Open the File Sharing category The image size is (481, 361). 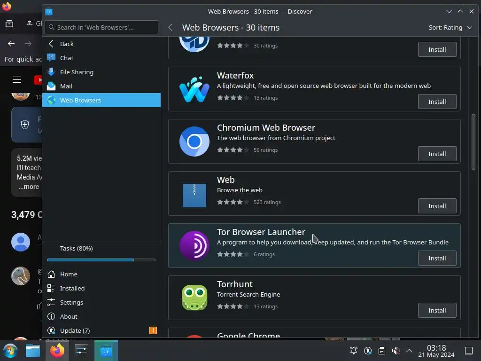click(101, 72)
